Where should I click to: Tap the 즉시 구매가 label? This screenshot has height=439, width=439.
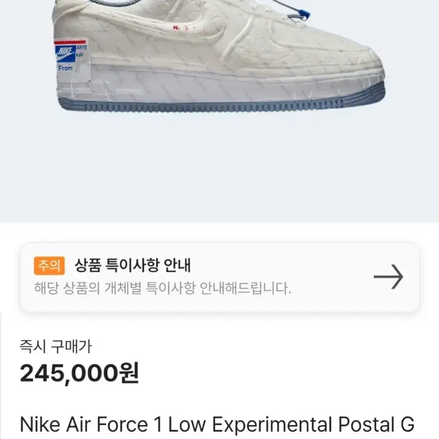coord(55,346)
